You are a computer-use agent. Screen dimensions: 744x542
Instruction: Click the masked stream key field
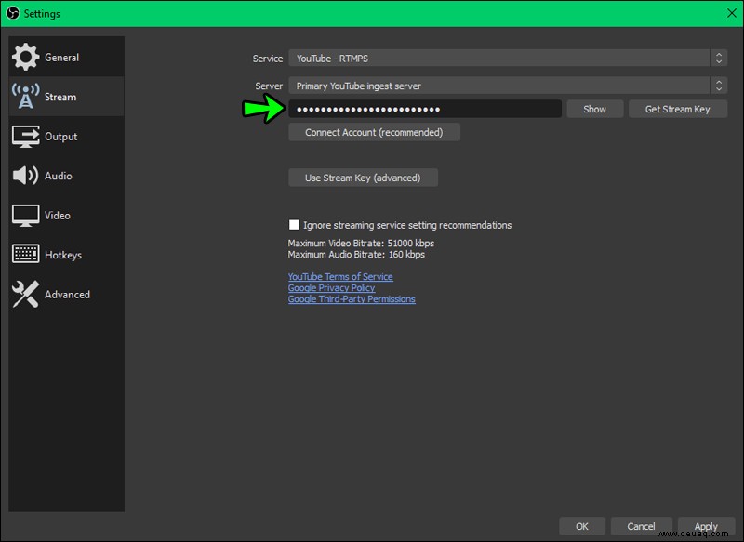[x=425, y=109]
